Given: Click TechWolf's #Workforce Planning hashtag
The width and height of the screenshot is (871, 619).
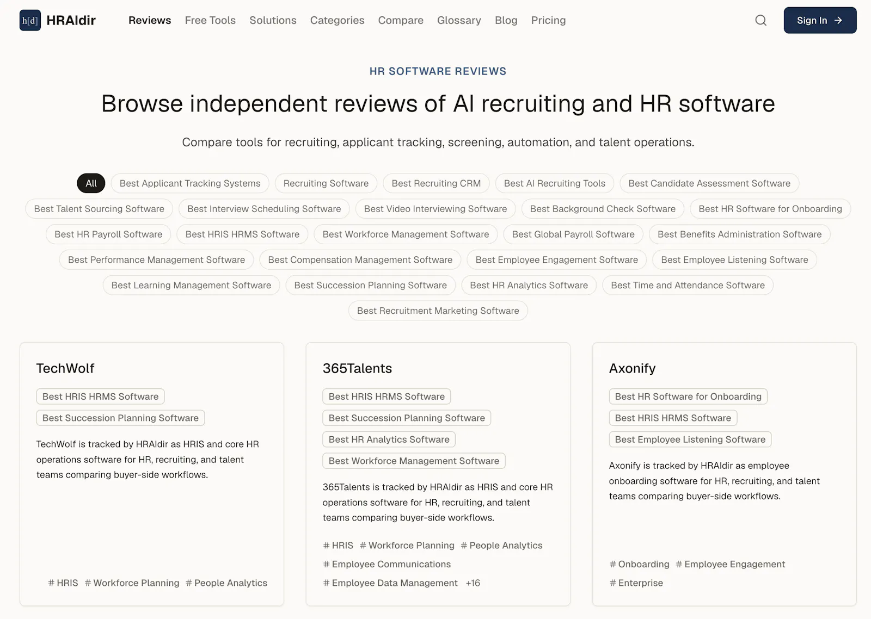Looking at the screenshot, I should [132, 583].
